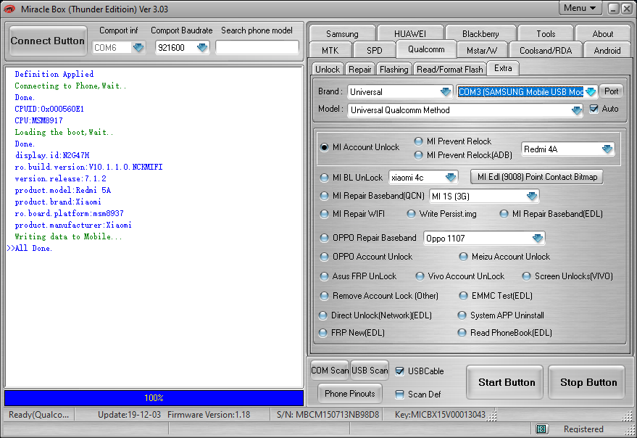
Task: Open the Brand Universal dropdown
Action: tap(446, 91)
